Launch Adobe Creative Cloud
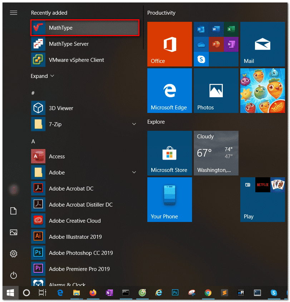Image resolution: width=290 pixels, height=302 pixels. coord(74,221)
